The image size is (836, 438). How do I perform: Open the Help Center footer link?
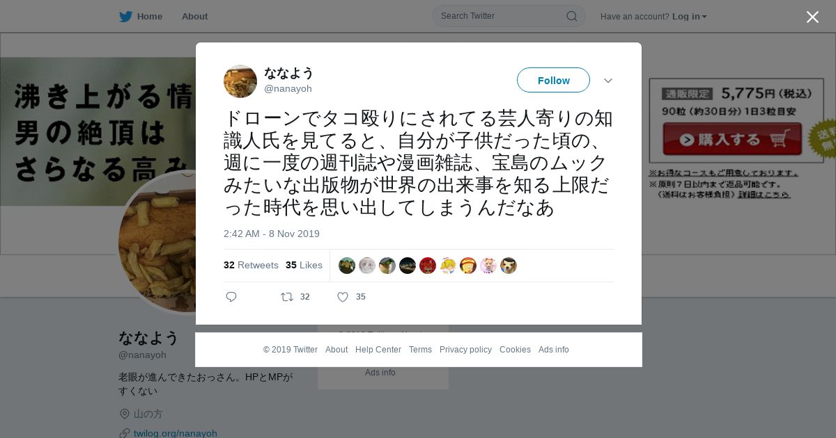pyautogui.click(x=378, y=350)
